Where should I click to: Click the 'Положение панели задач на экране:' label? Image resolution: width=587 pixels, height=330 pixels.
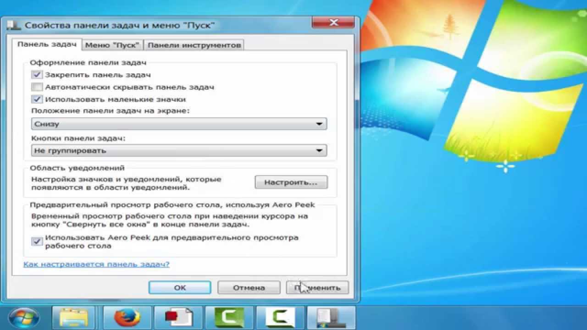[111, 111]
